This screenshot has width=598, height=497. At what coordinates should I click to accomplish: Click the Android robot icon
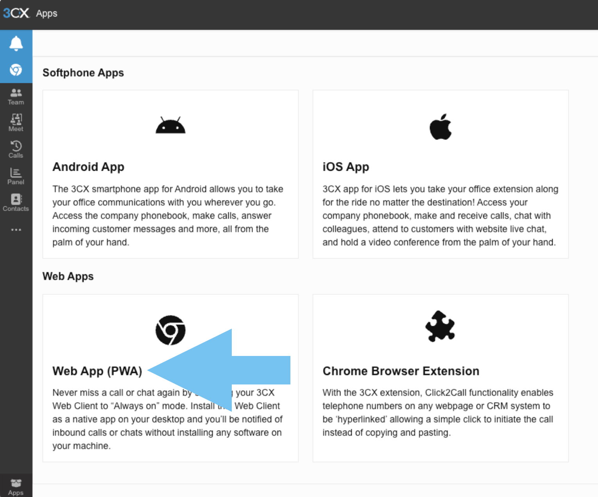tap(170, 126)
